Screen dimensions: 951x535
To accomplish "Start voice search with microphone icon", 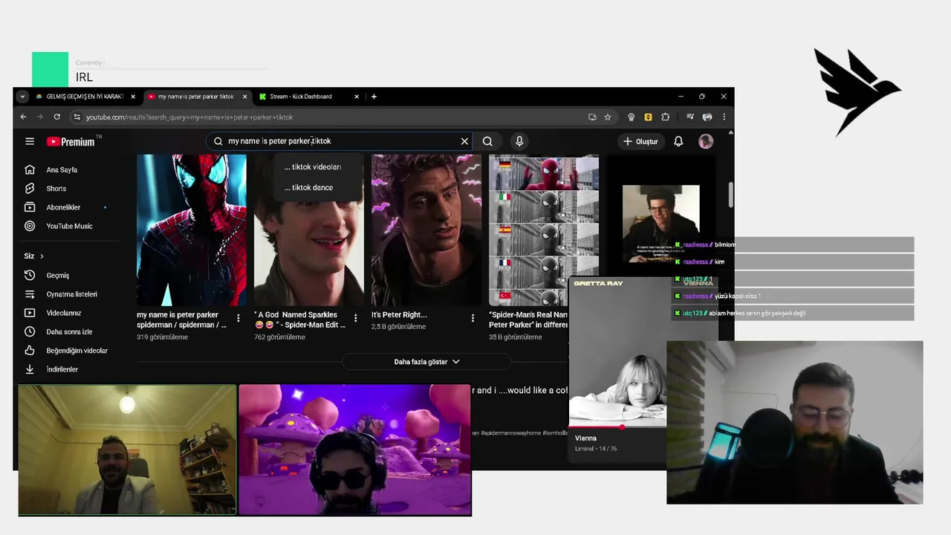I will [519, 141].
